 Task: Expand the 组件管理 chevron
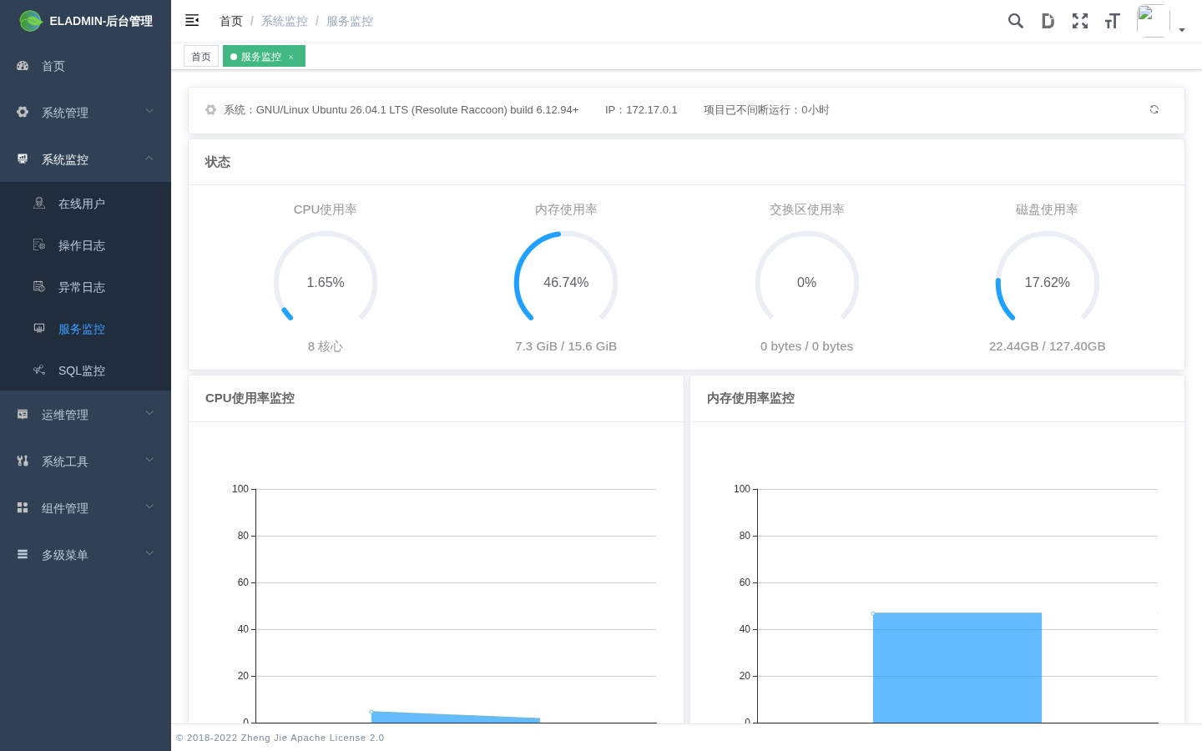[x=149, y=507]
